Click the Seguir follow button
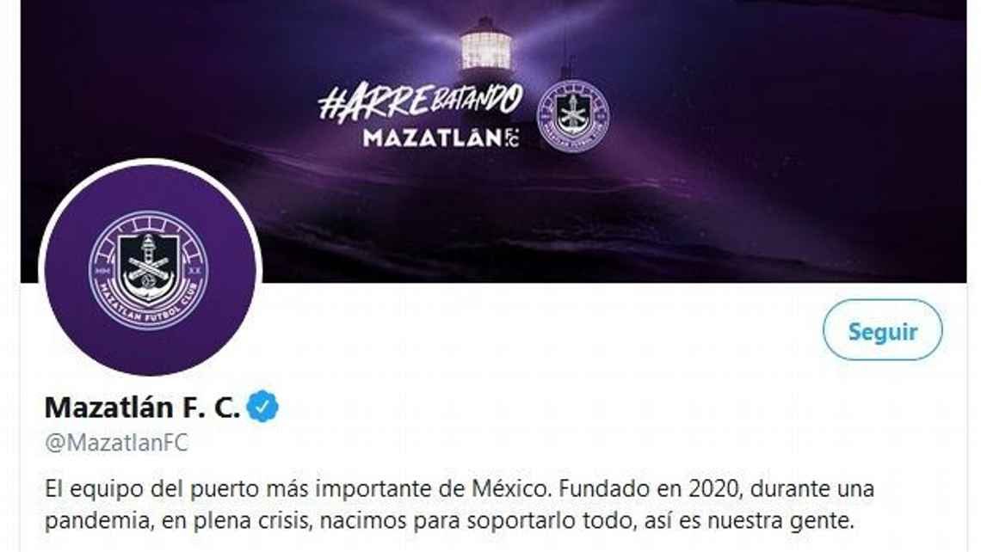 pos(882,330)
